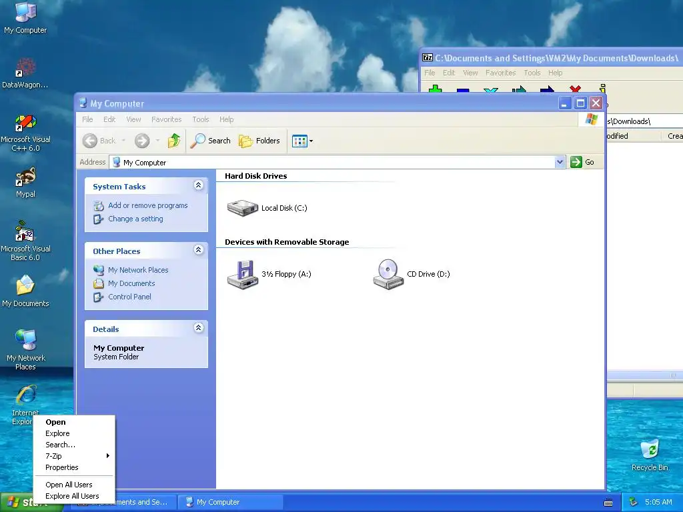Open the Views dropdown button

302,141
